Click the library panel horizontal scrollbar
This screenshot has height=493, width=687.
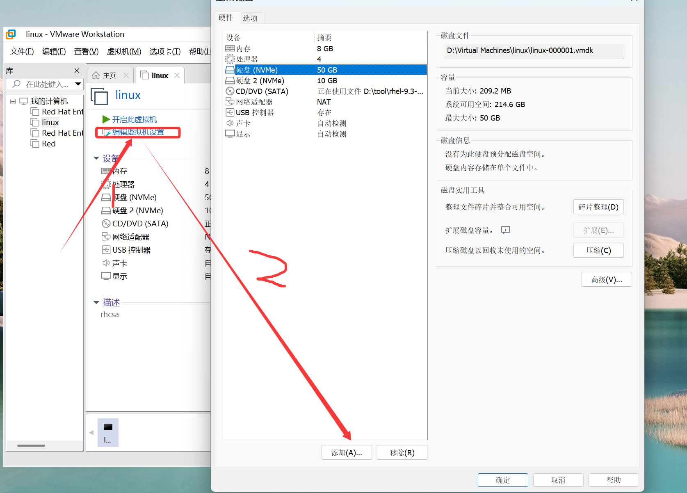[31, 445]
